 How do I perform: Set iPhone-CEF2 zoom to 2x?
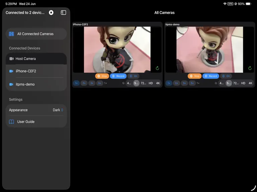(84, 83)
